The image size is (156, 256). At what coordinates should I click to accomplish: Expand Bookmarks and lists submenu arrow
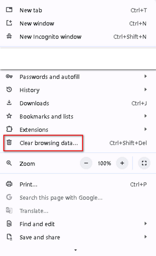pyautogui.click(x=146, y=116)
